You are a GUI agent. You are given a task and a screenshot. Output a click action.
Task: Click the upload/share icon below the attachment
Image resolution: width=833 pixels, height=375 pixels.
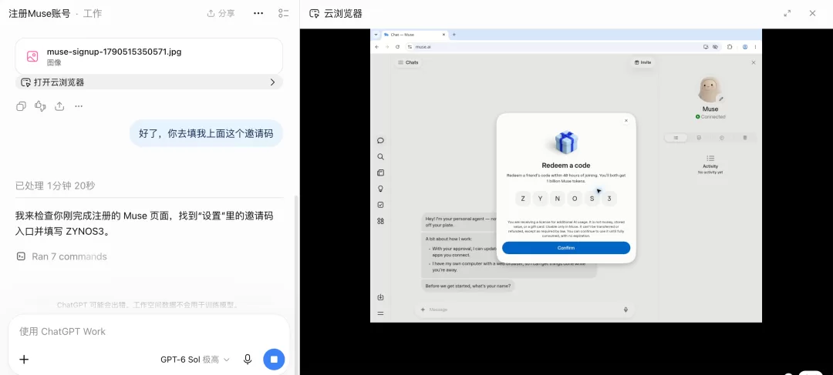(x=59, y=106)
